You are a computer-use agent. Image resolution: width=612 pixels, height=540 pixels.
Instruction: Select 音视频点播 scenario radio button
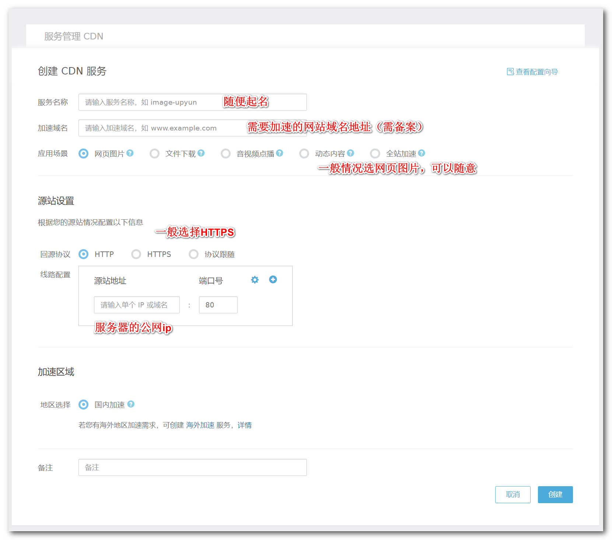(x=225, y=153)
